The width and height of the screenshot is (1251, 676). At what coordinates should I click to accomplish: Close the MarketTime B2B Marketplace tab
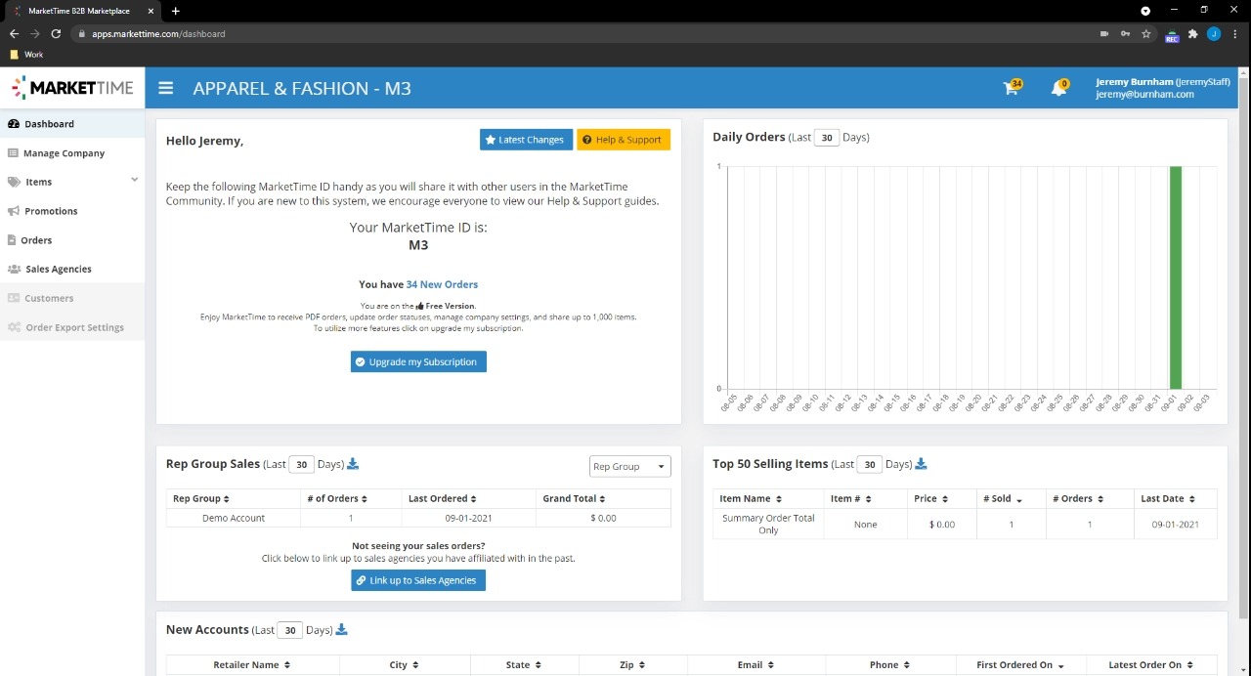tap(151, 11)
